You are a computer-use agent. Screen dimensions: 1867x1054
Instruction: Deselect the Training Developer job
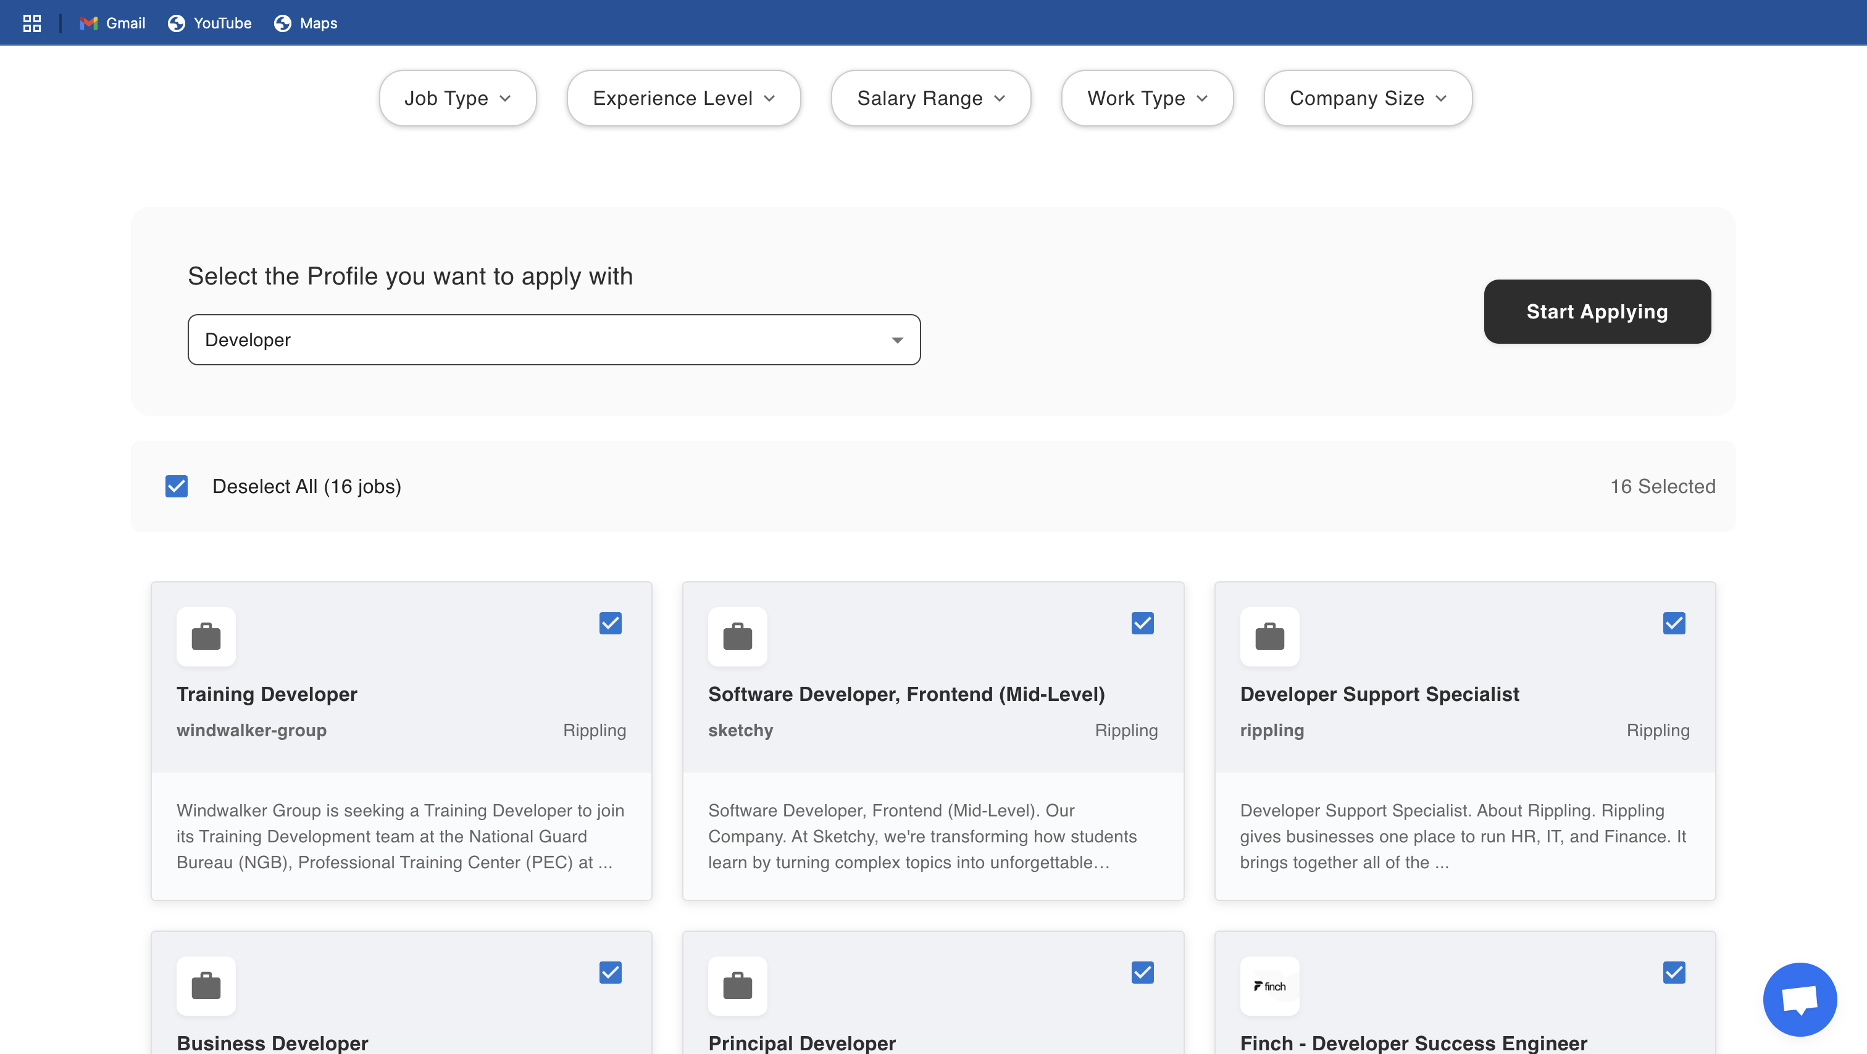[610, 623]
